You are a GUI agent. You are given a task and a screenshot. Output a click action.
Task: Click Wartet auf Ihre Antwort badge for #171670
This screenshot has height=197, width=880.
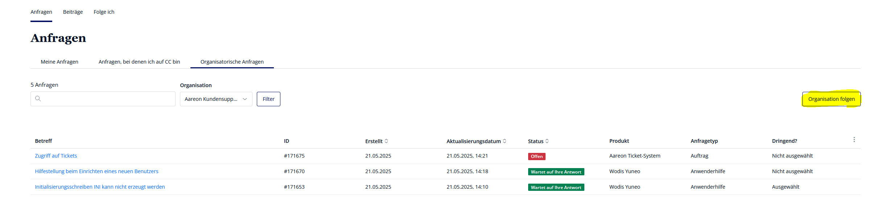tap(556, 172)
